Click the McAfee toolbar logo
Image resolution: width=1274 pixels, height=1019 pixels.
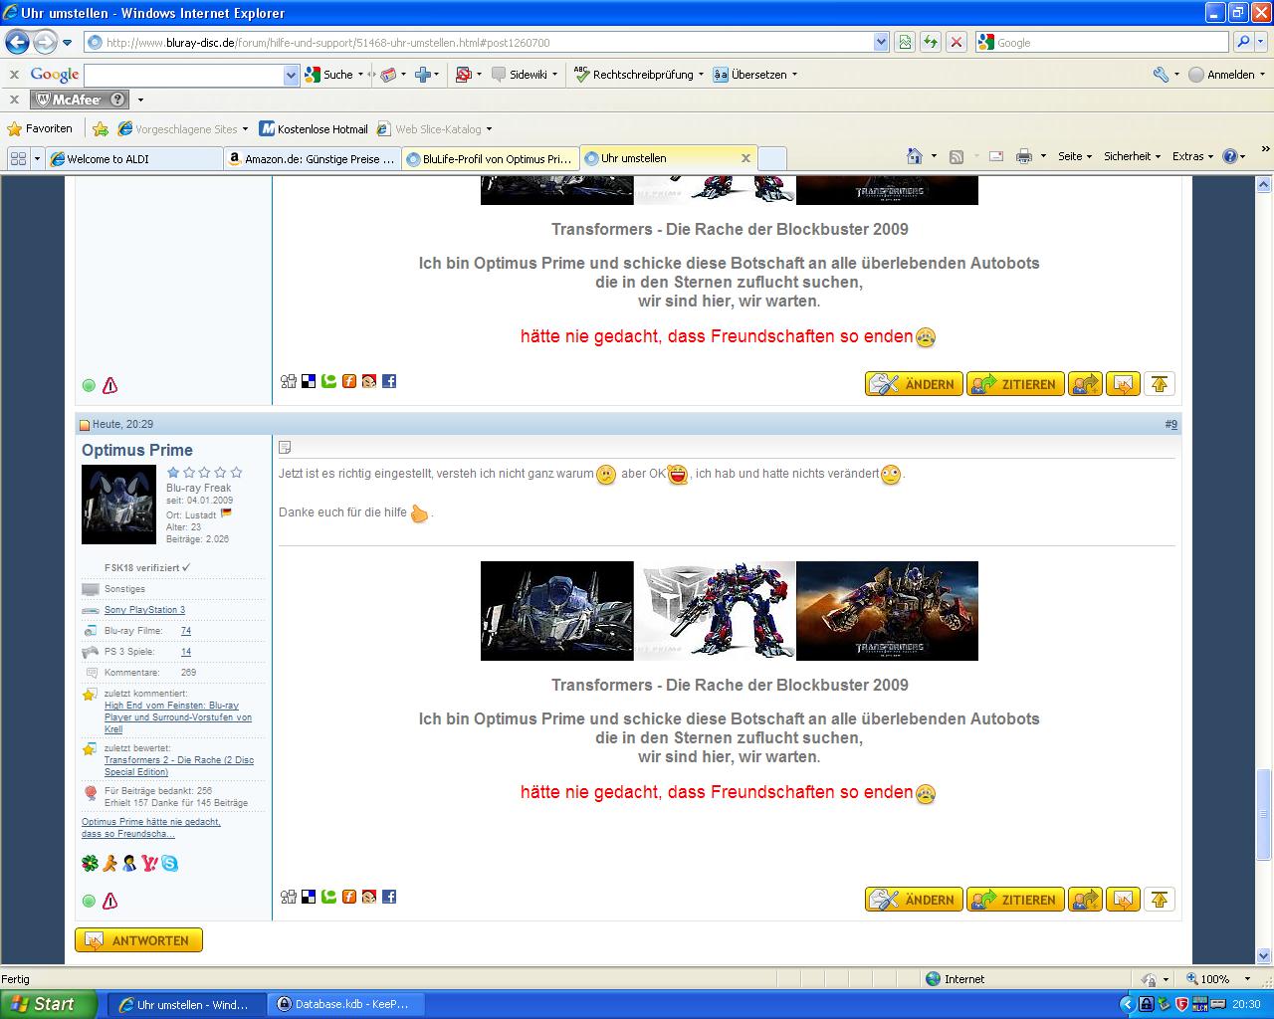pyautogui.click(x=80, y=100)
